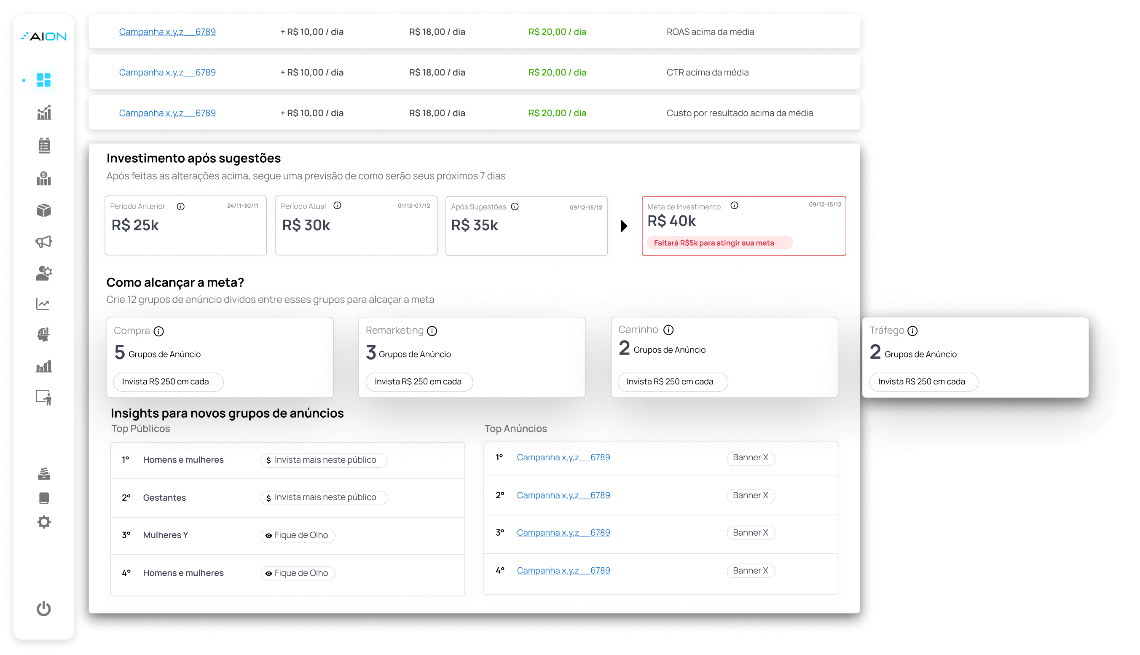
Task: Expand the Após Sugestões info details
Action: click(515, 207)
